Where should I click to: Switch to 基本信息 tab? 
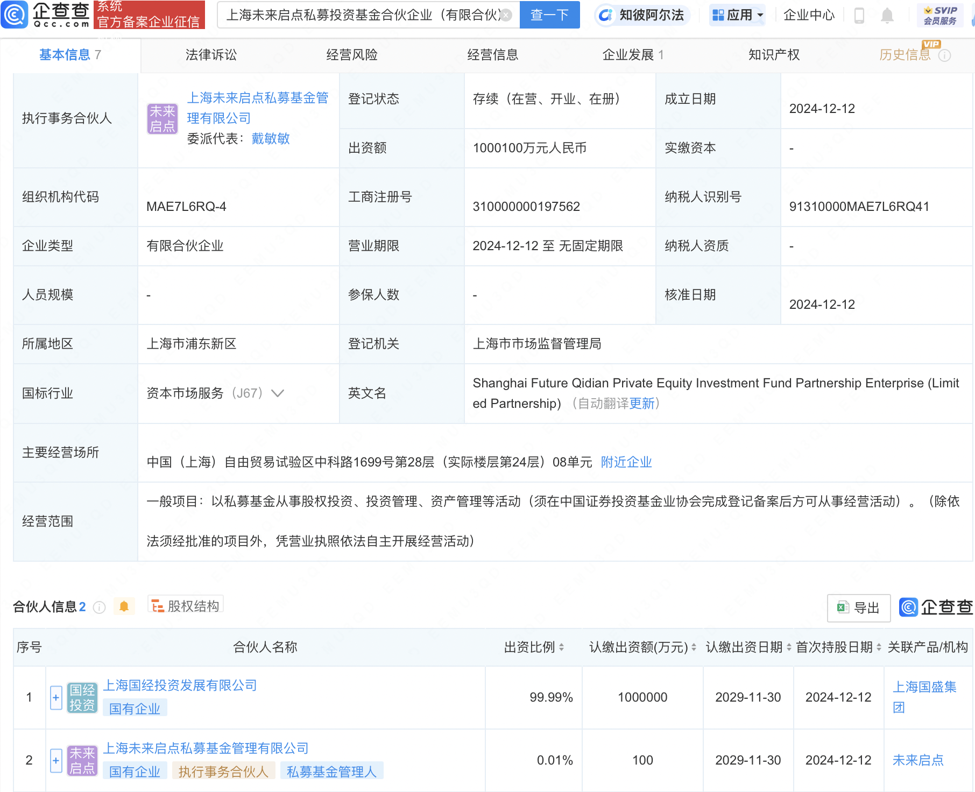point(70,55)
